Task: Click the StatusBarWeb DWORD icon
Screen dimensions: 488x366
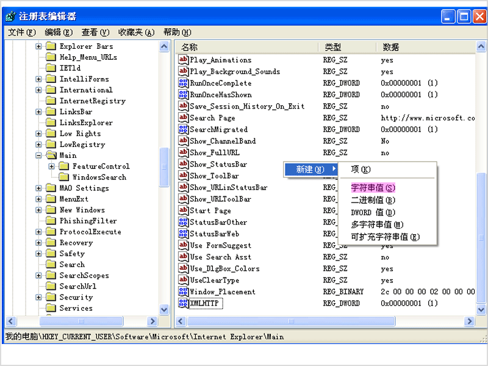Action: 183,234
